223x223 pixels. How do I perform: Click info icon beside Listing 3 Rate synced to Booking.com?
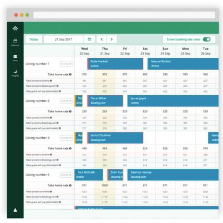(57, 160)
